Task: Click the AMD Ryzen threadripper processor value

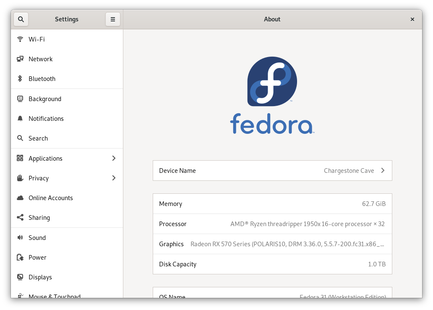Action: coord(308,224)
